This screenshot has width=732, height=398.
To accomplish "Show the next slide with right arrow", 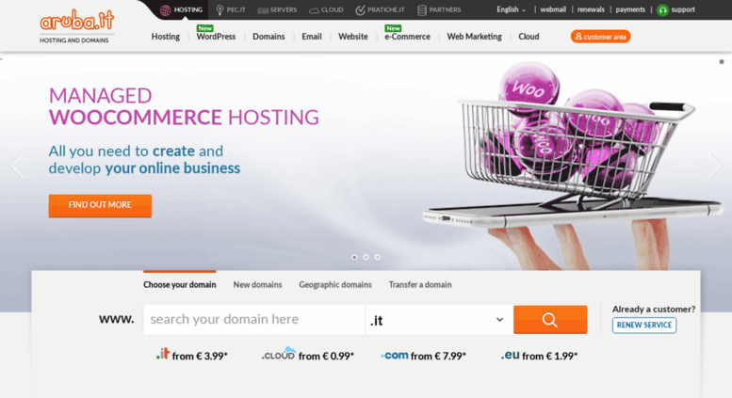I will [x=714, y=166].
